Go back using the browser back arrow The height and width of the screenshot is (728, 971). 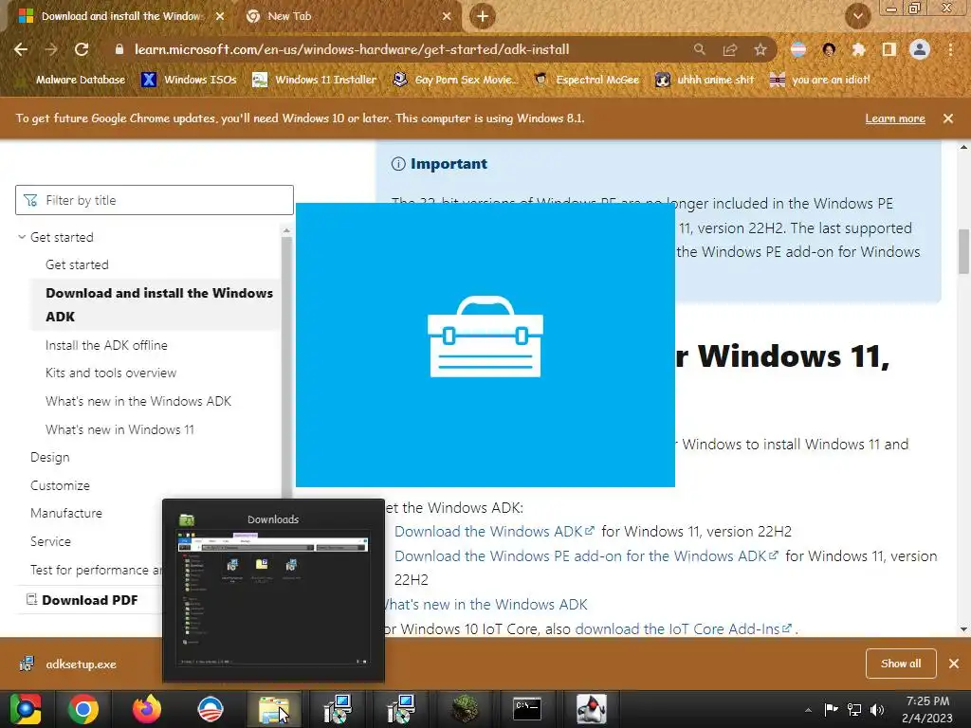(x=21, y=49)
